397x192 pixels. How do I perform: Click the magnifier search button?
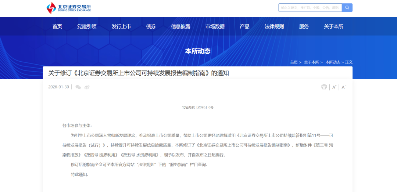[x=347, y=8]
